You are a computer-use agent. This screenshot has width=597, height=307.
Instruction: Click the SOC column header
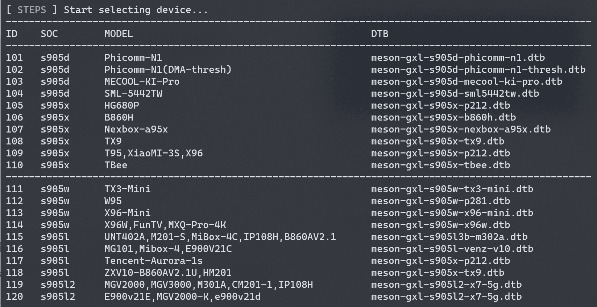[x=49, y=34]
